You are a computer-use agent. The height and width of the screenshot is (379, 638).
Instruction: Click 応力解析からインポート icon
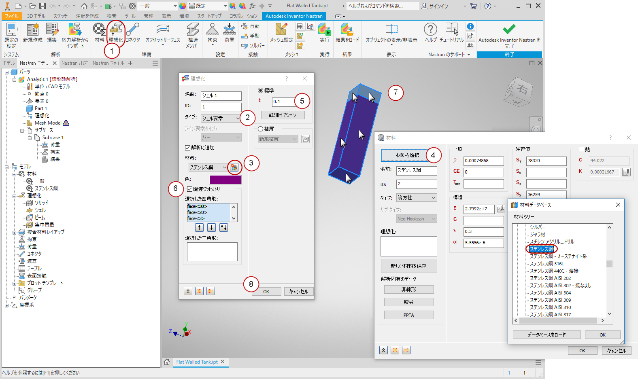[x=75, y=35]
